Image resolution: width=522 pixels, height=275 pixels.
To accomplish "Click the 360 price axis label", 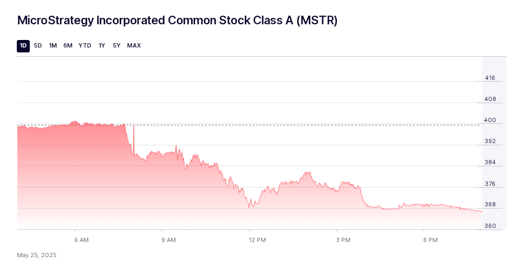I will click(490, 226).
